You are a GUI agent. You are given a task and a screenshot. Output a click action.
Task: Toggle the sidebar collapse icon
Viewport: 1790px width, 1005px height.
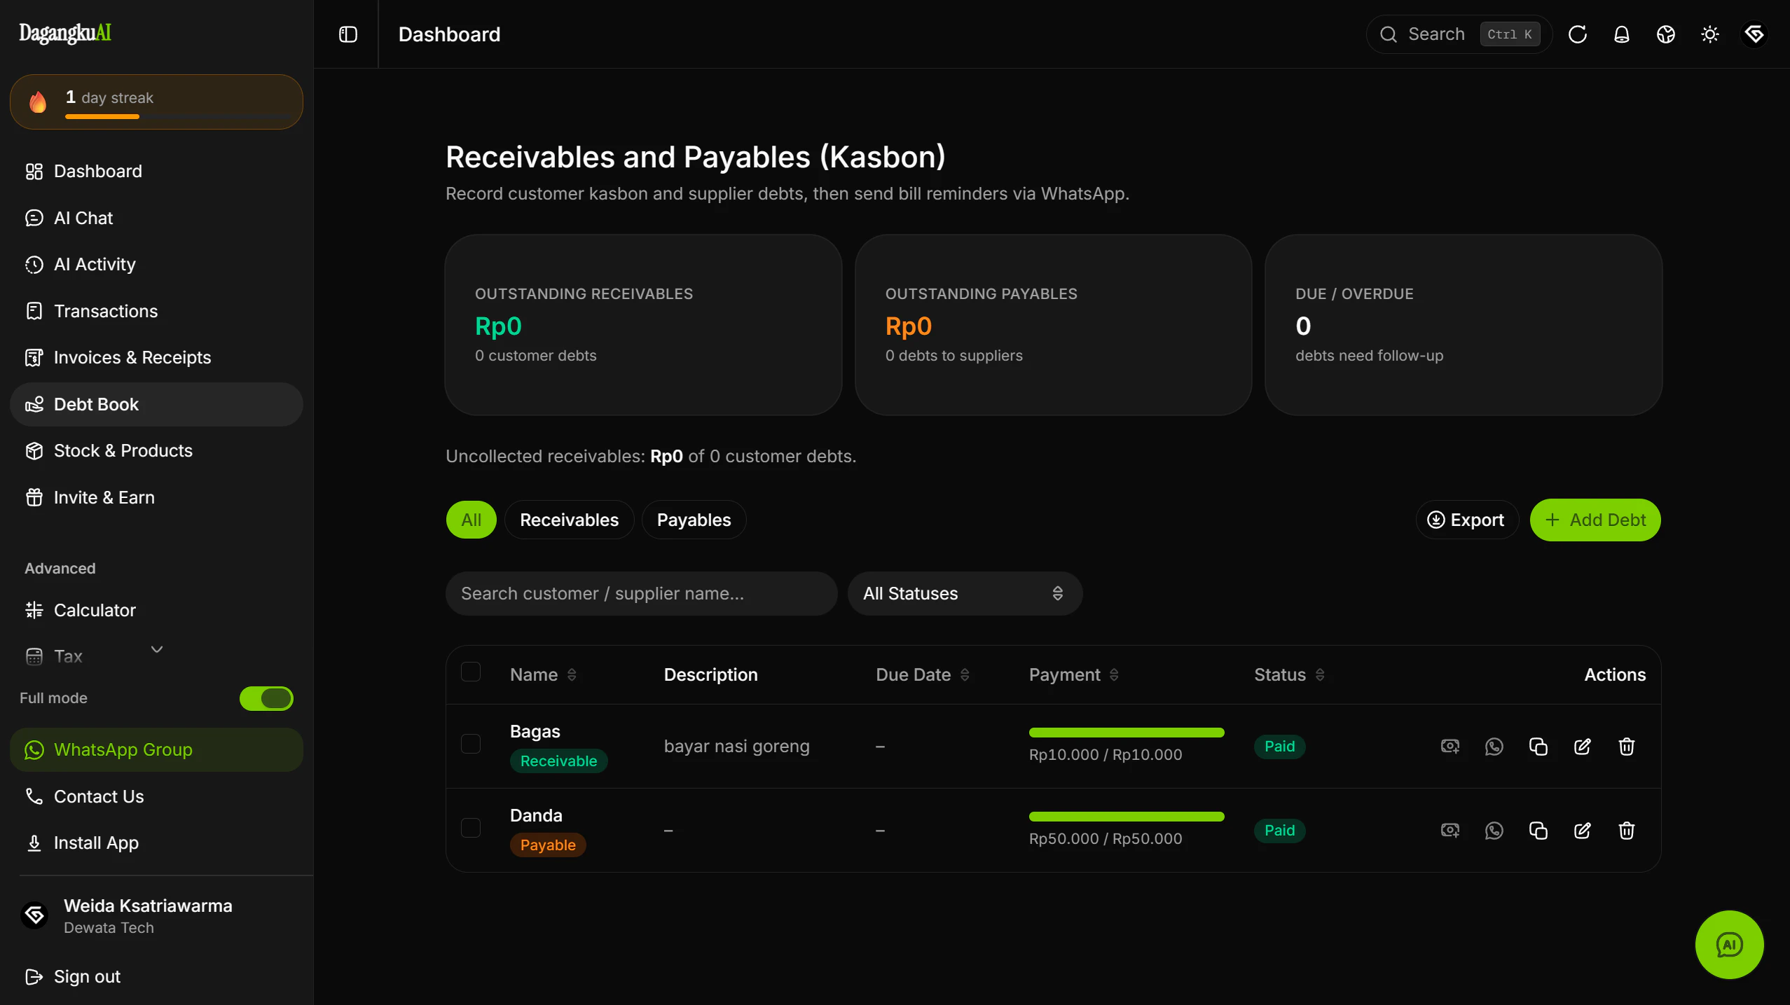coord(347,34)
